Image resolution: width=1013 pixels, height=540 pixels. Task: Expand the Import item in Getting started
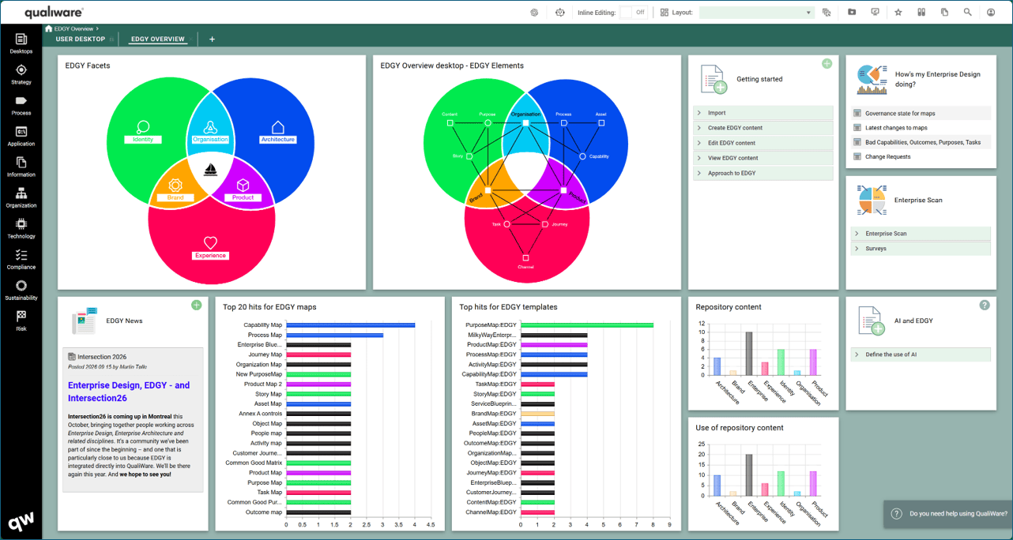coord(763,113)
